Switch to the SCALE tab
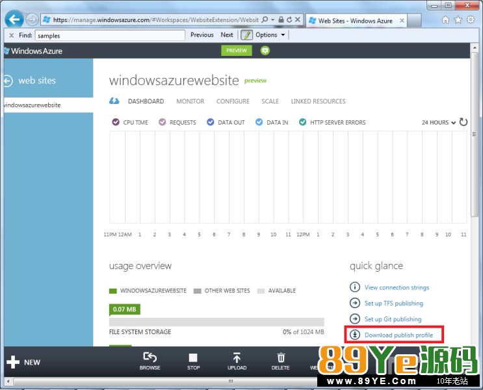Screen dimensions: 483x390 [x=270, y=101]
